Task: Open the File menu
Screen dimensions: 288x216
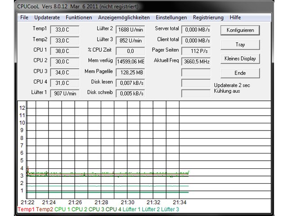Action: point(24,18)
